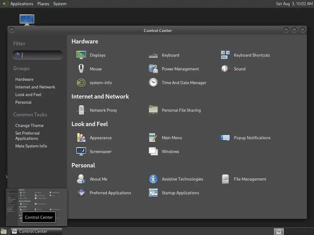
Task: Click the Control Center taskbar button
Action: click(36, 231)
